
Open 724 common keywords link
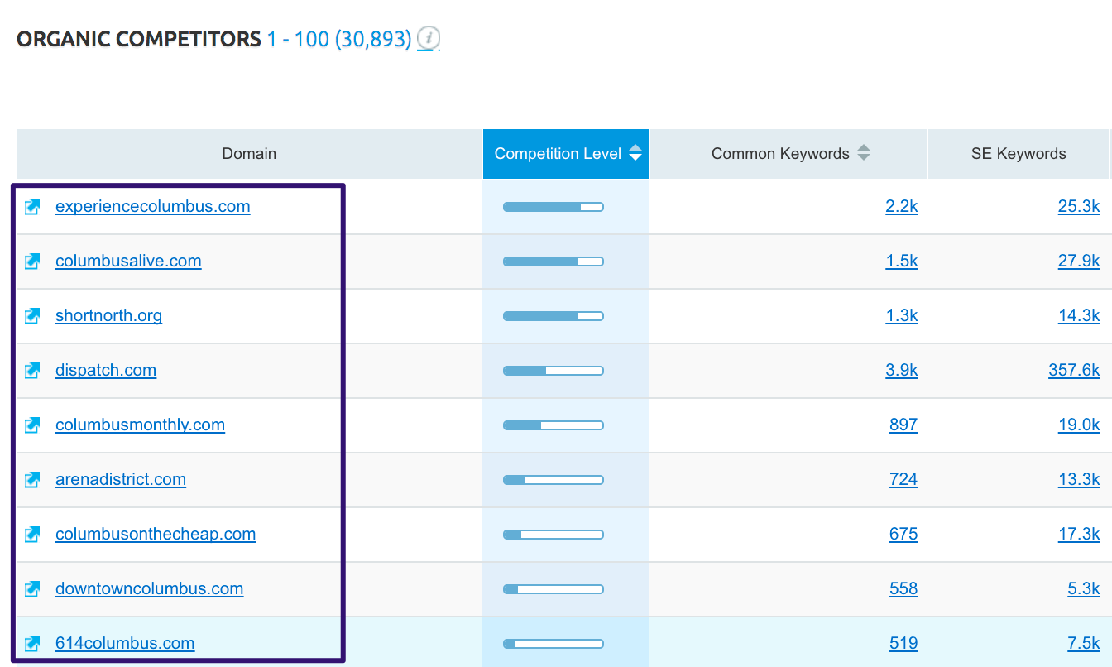tap(903, 479)
